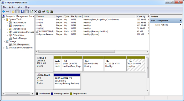The width and height of the screenshot is (184, 101).
Task: Sort by the Layout column header
Action: click(x=59, y=16)
